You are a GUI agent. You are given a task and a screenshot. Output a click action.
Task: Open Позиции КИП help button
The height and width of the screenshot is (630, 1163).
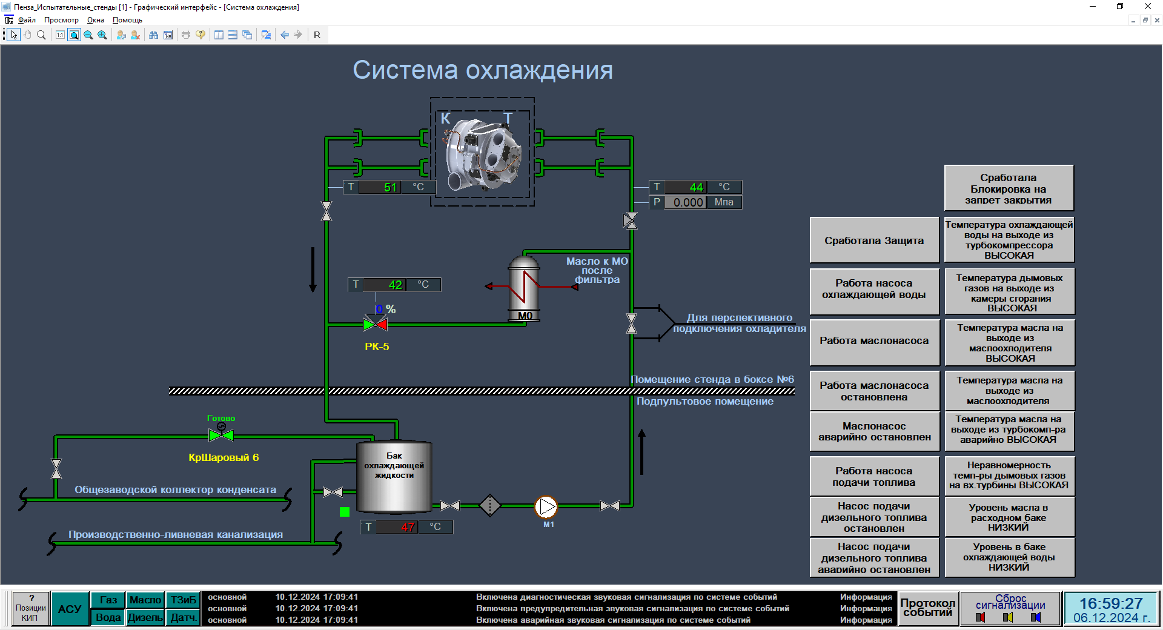pos(30,609)
